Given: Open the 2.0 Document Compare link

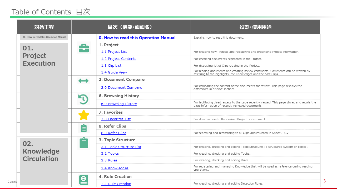Looking at the screenshot, I should coord(121,88).
